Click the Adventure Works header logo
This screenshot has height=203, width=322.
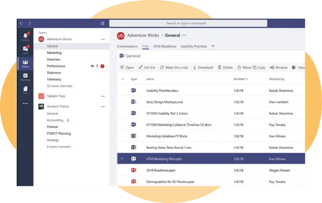point(120,36)
